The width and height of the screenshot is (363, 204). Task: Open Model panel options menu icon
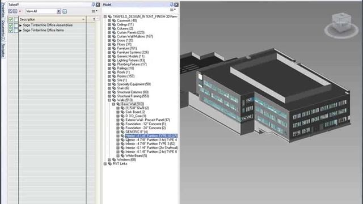coord(172,10)
